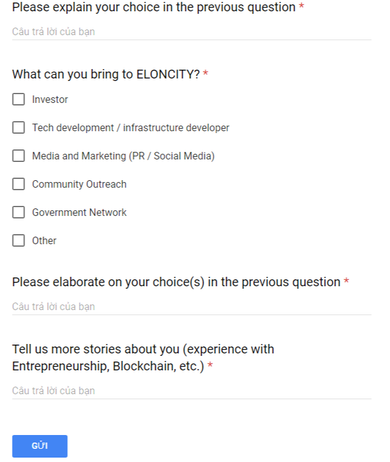The image size is (390, 462).
Task: Click the 'Government Network' label text
Action: 79,212
